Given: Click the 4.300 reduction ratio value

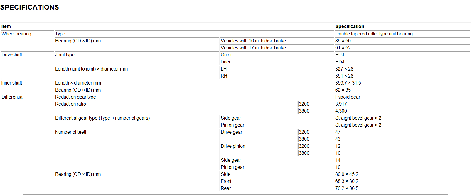Looking at the screenshot, I should [341, 111].
